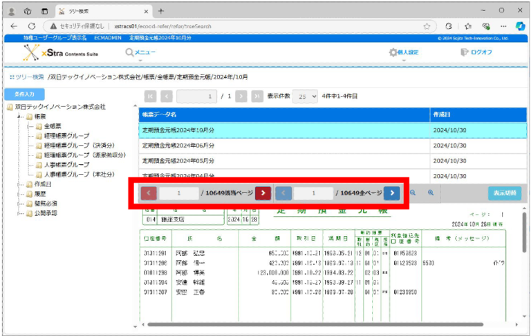Click the red next matching page arrow

[263, 193]
